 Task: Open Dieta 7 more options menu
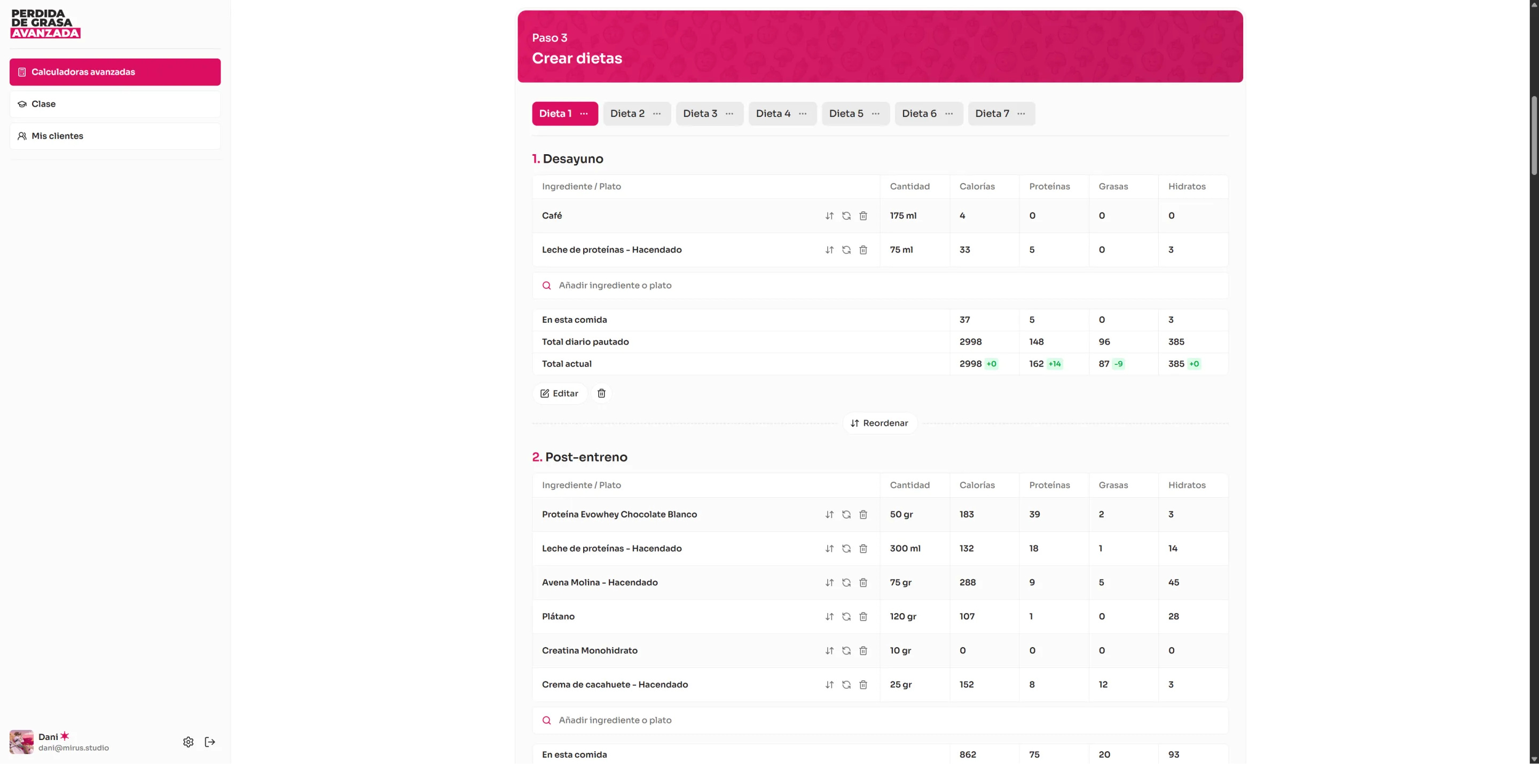pyautogui.click(x=1021, y=114)
